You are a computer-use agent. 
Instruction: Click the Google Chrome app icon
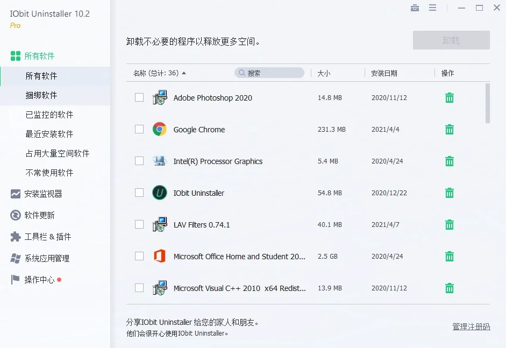pos(159,130)
